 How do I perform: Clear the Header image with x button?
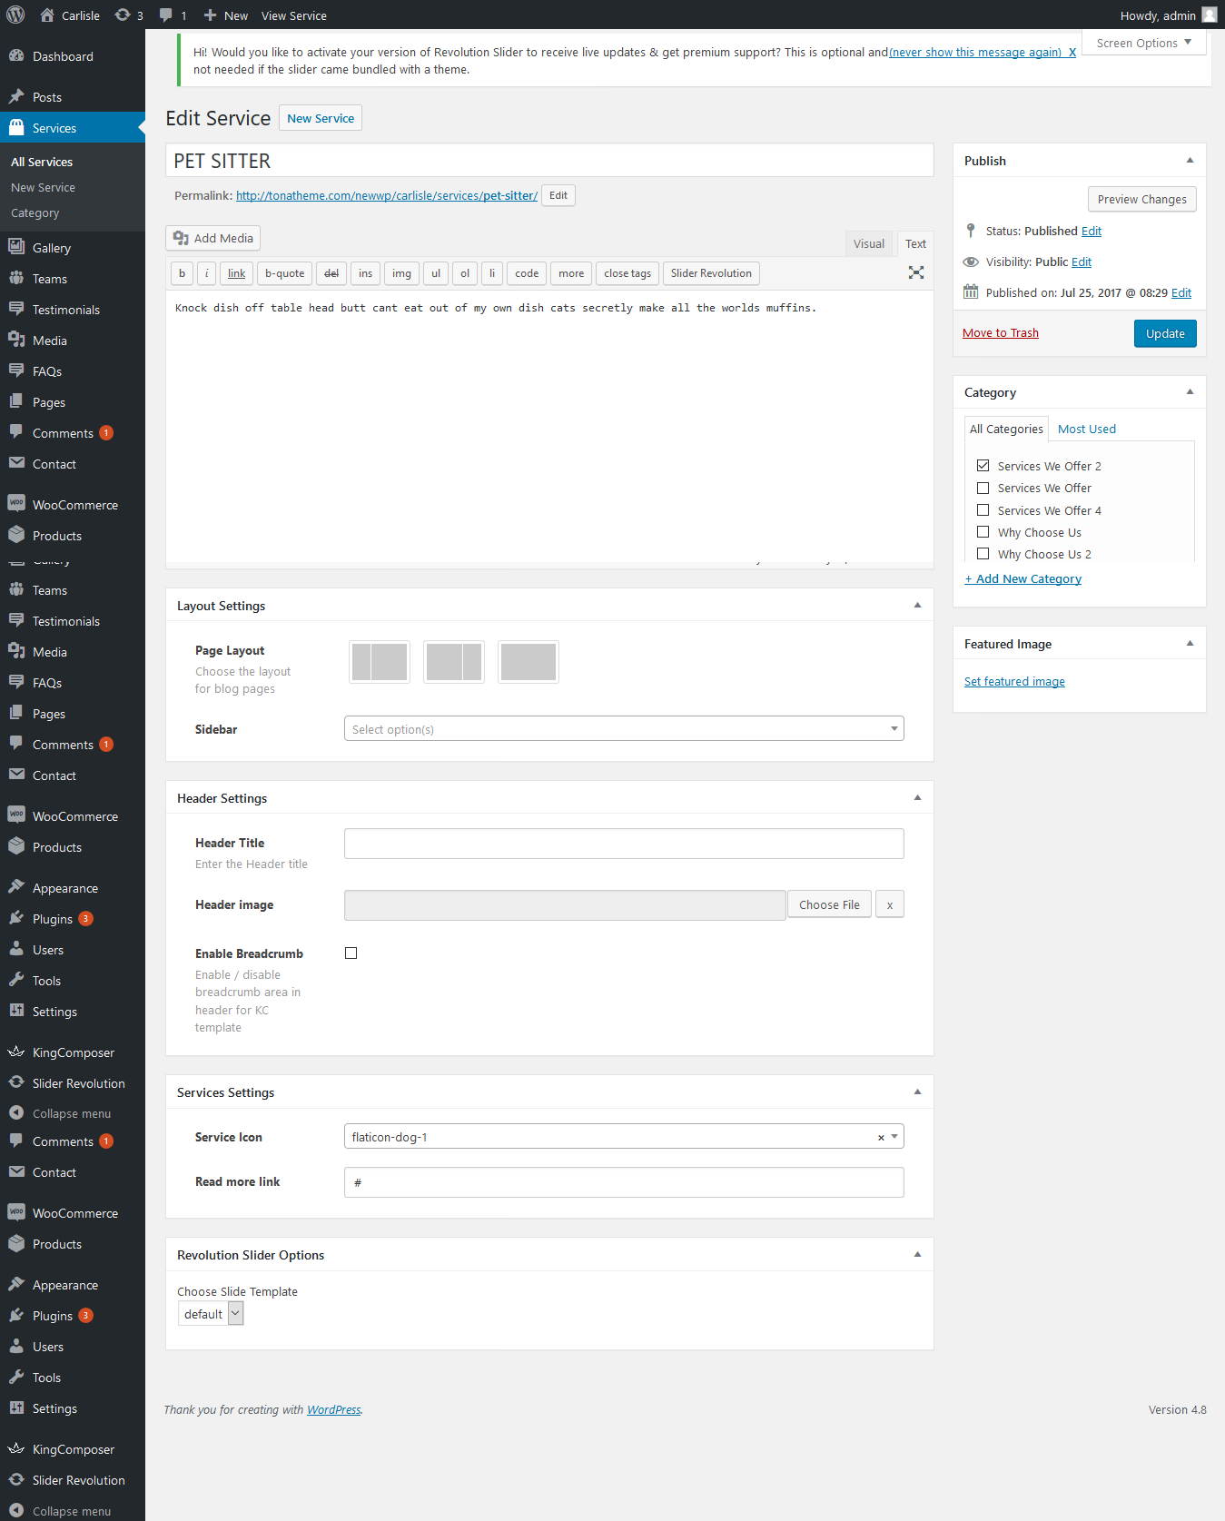coord(889,904)
